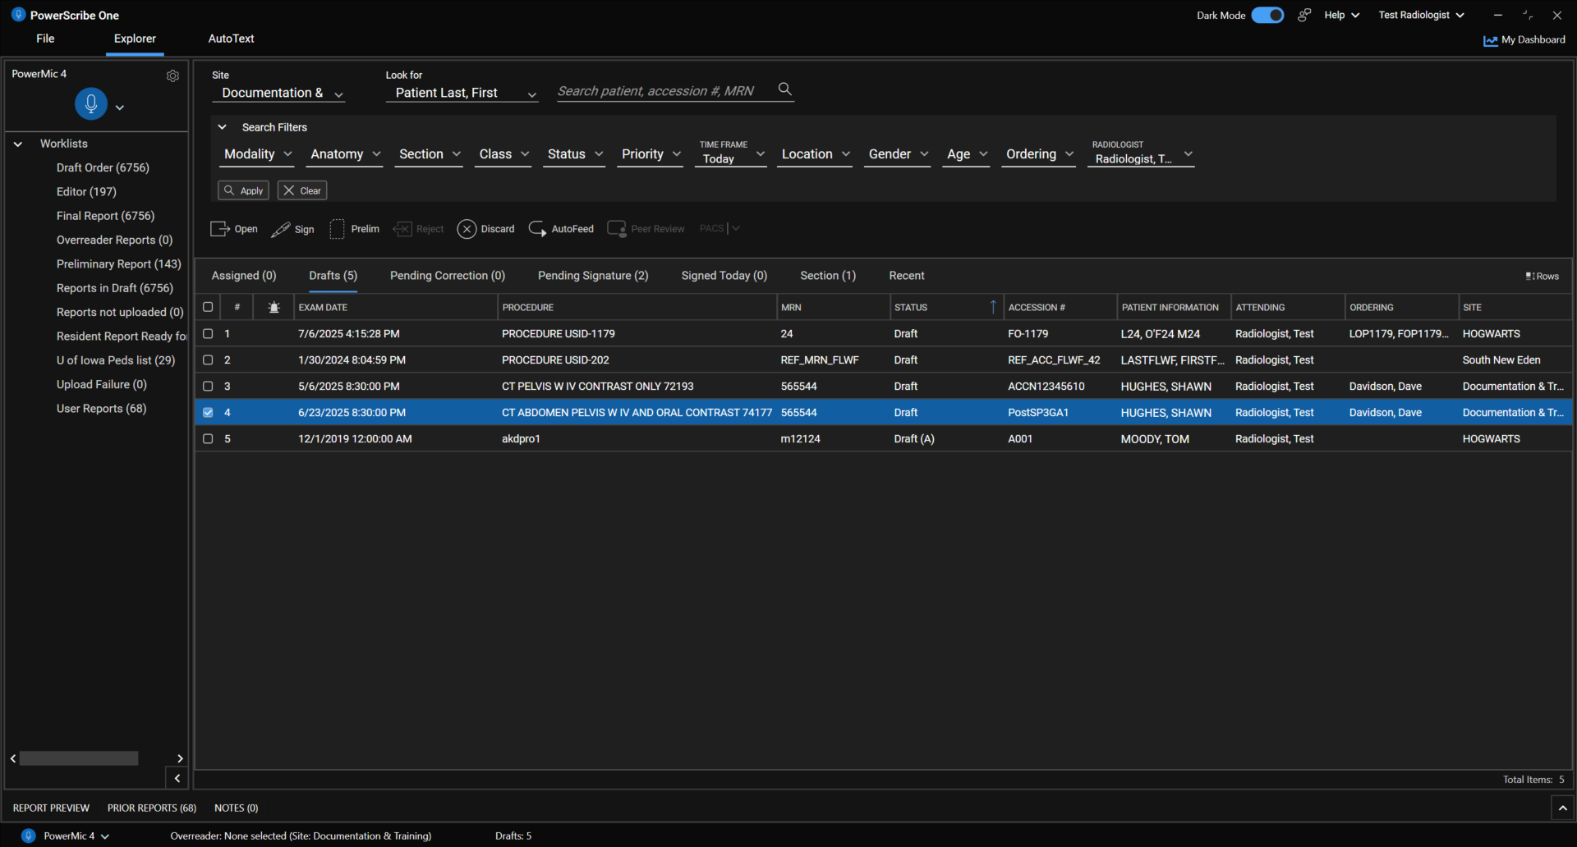The width and height of the screenshot is (1577, 847).
Task: Open Test Radiologist user menu
Action: point(1421,15)
